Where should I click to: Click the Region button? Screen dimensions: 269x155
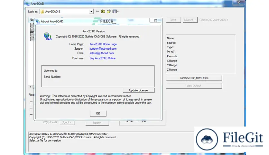click(97, 123)
